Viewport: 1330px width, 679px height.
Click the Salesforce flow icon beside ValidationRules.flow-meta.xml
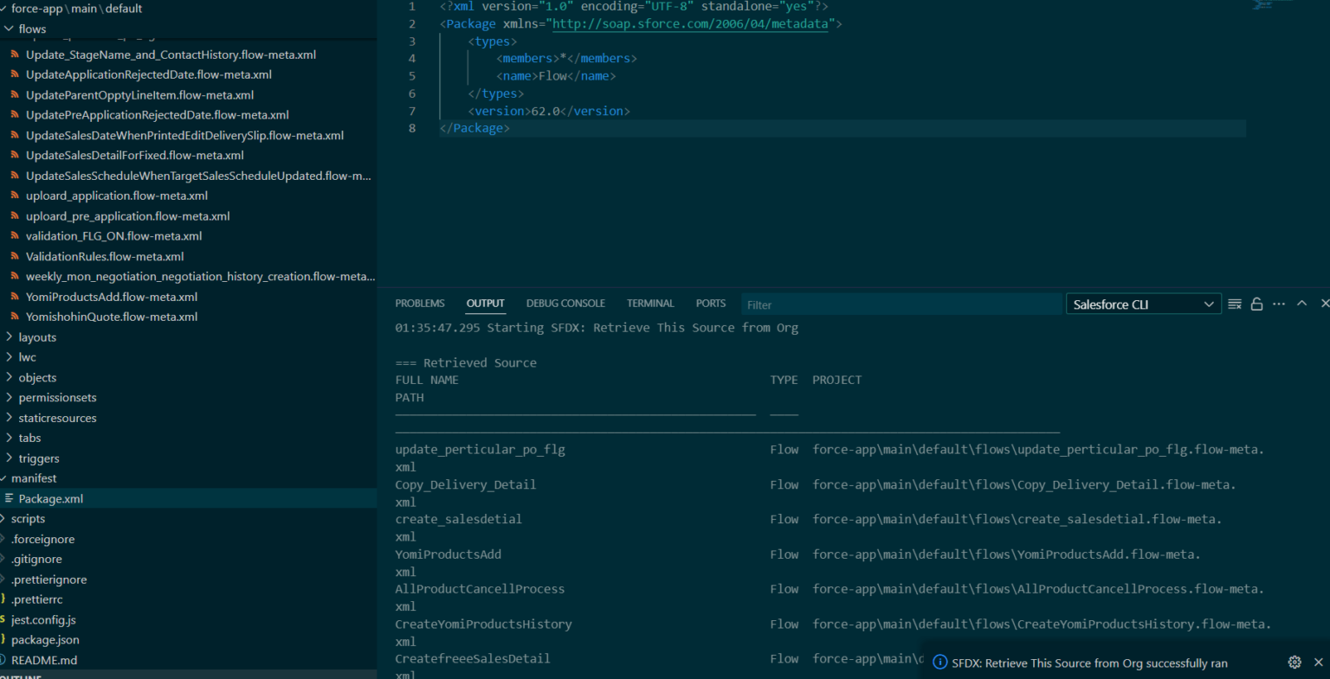click(15, 256)
